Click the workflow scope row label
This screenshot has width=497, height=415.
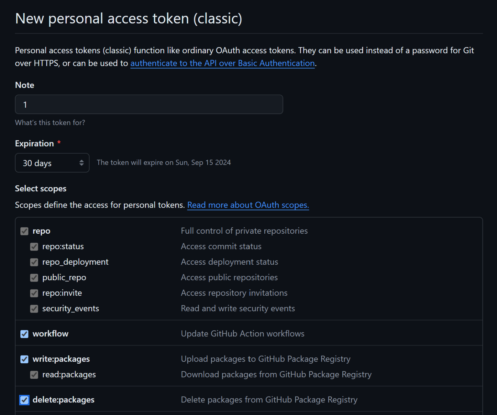coord(50,334)
